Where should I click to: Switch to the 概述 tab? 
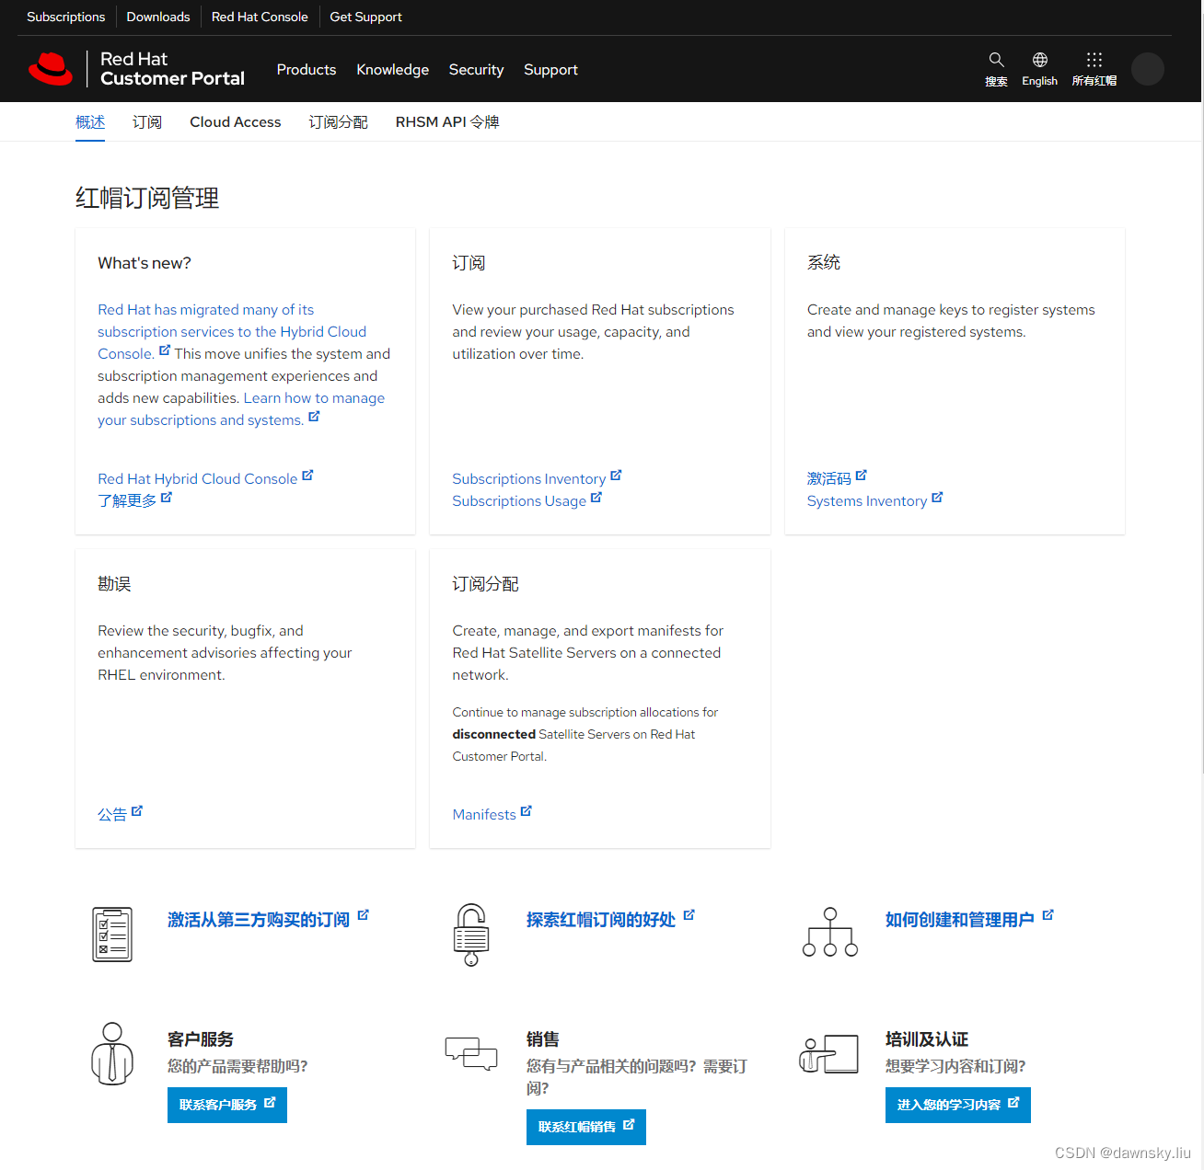pyautogui.click(x=90, y=122)
